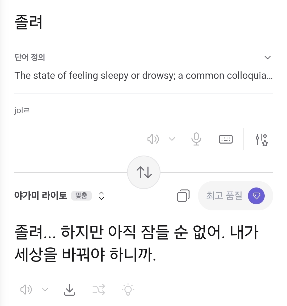Open translation settings sliders icon
The image size is (287, 306).
click(x=261, y=140)
